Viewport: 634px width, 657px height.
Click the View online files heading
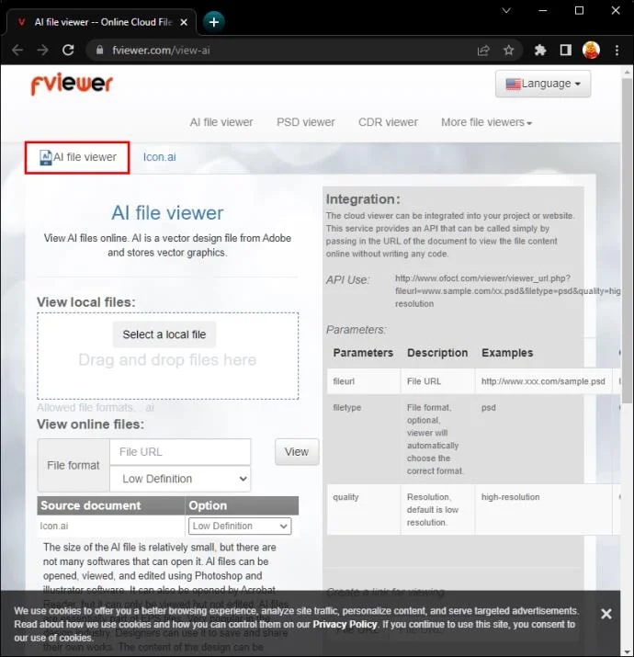tap(91, 424)
